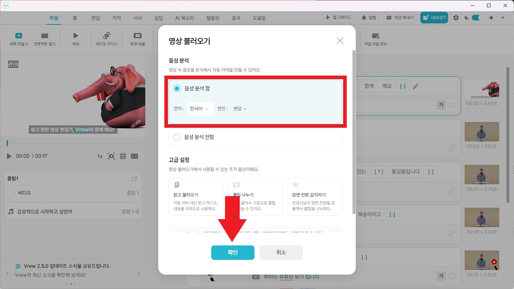Click the link icon of the 00:05 clip
Viewport: 514px width, 289px height.
click(451, 191)
